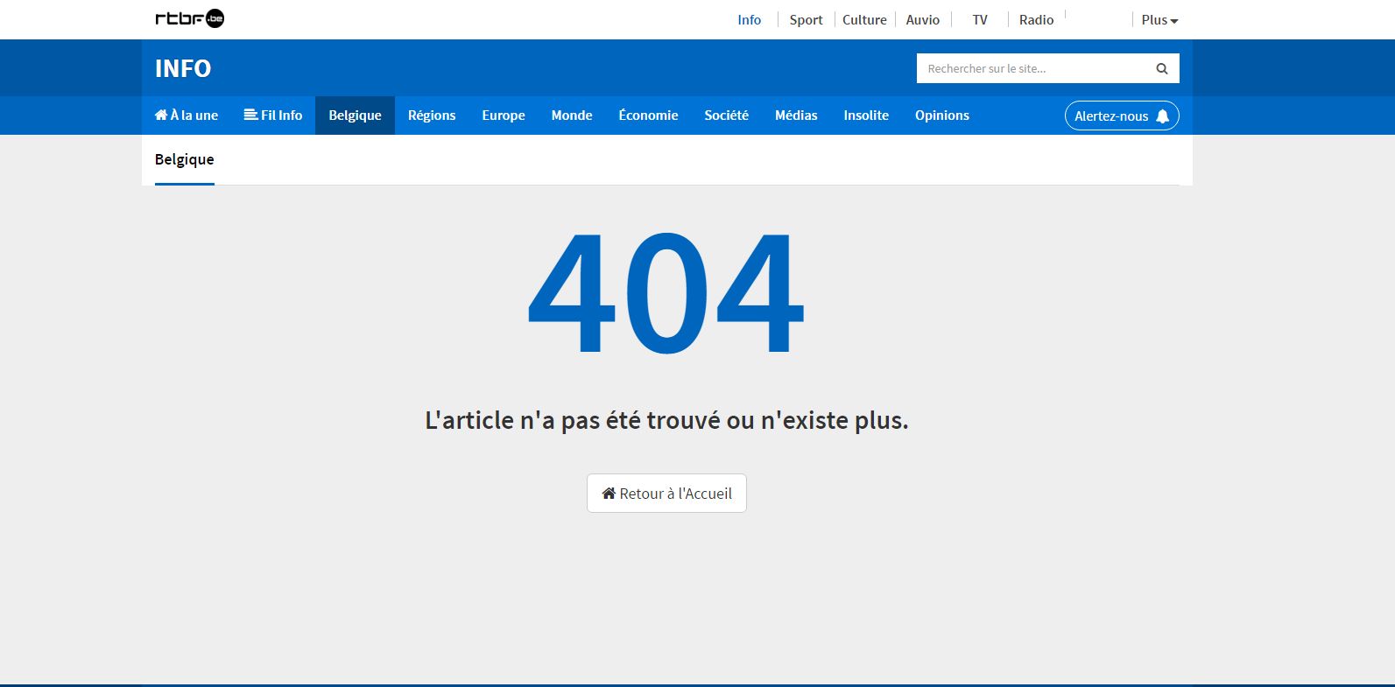Select the TV link in header
Screen dimensions: 1395x687
click(x=979, y=20)
